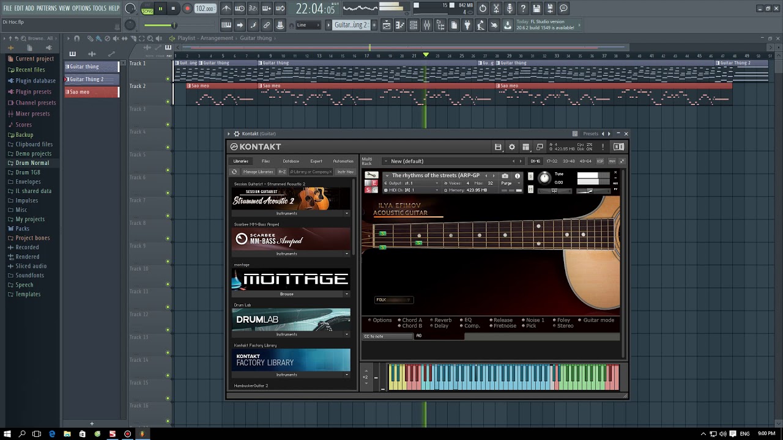This screenshot has width=783, height=440.
Task: Switch to Kontakt Files tab
Action: pyautogui.click(x=265, y=161)
